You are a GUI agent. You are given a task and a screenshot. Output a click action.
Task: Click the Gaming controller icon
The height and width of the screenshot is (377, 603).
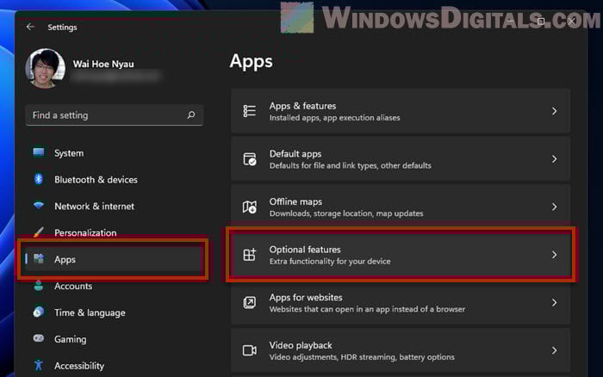click(x=39, y=338)
